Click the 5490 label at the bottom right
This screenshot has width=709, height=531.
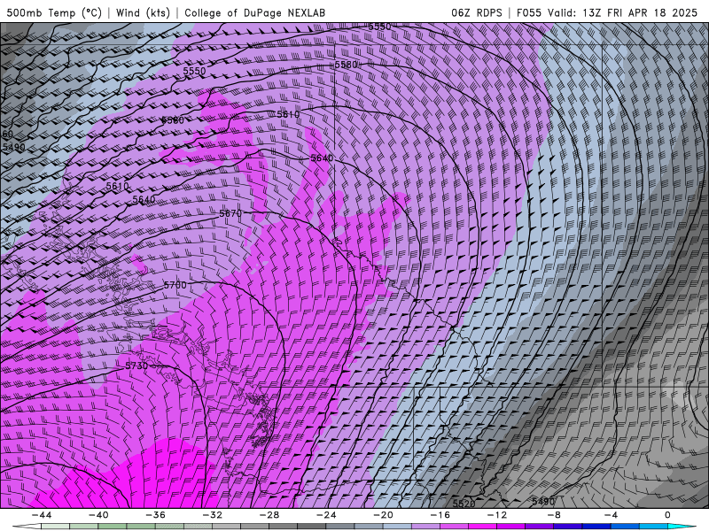tap(543, 501)
